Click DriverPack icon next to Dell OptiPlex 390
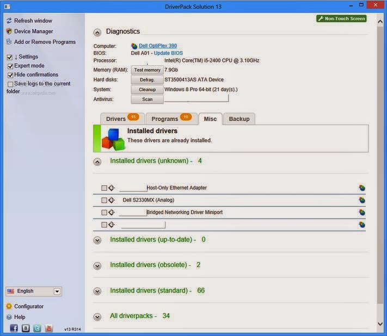Image resolution: width=387 pixels, height=336 pixels. tap(134, 46)
